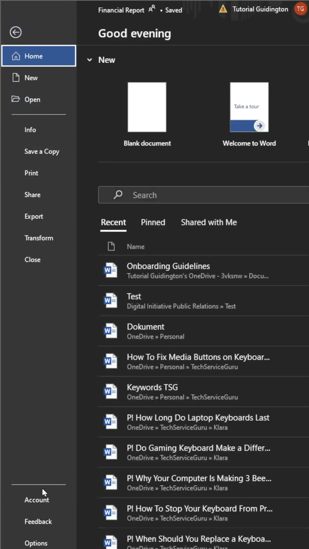Collapse the New section chevron
309x549 pixels.
(x=90, y=60)
